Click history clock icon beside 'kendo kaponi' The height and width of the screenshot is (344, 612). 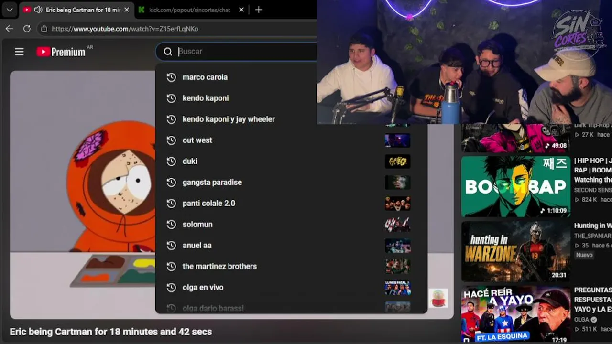point(171,98)
